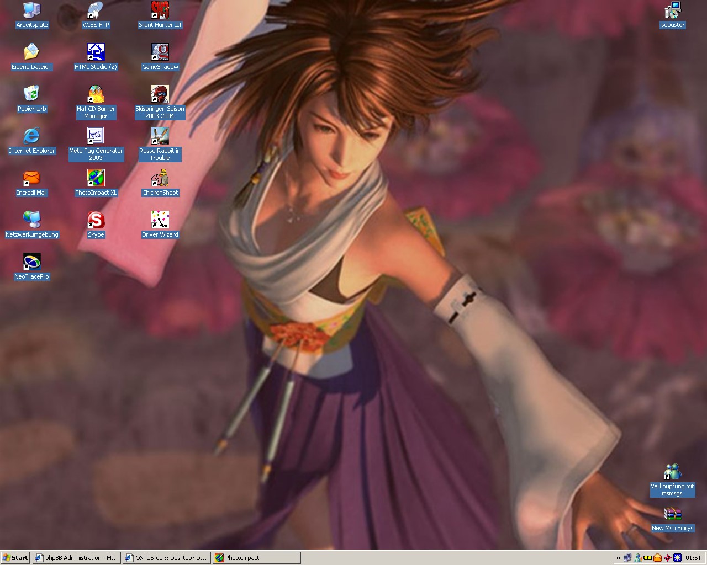Open the Internet Explorer desktop icon
The height and width of the screenshot is (565, 707).
pyautogui.click(x=32, y=136)
